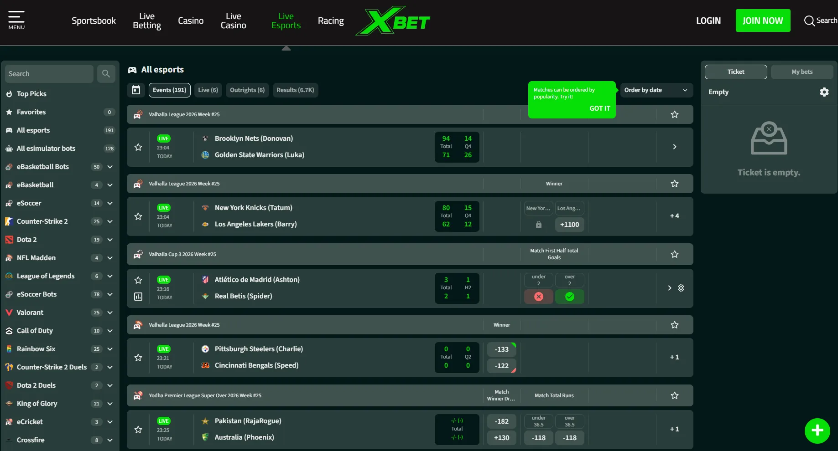Click the JOIN NOW button
This screenshot has height=451, width=838.
(x=763, y=20)
